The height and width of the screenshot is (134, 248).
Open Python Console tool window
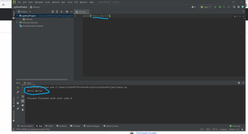[111, 126]
